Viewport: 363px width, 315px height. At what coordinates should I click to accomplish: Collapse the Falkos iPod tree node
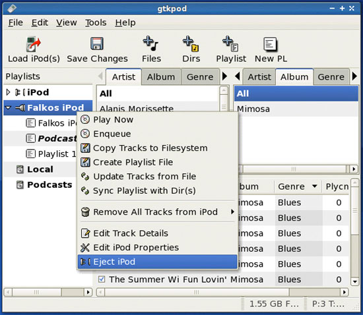(8, 107)
